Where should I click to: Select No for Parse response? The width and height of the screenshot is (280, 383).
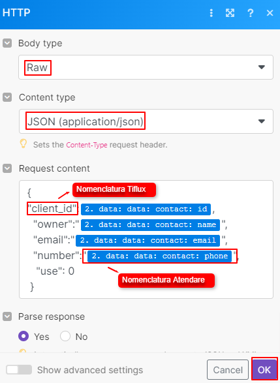pyautogui.click(x=65, y=336)
